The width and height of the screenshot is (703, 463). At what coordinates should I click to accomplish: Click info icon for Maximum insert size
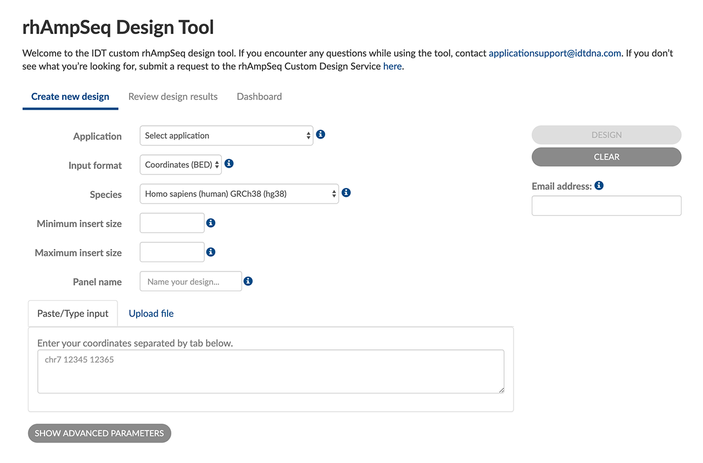pyautogui.click(x=210, y=252)
